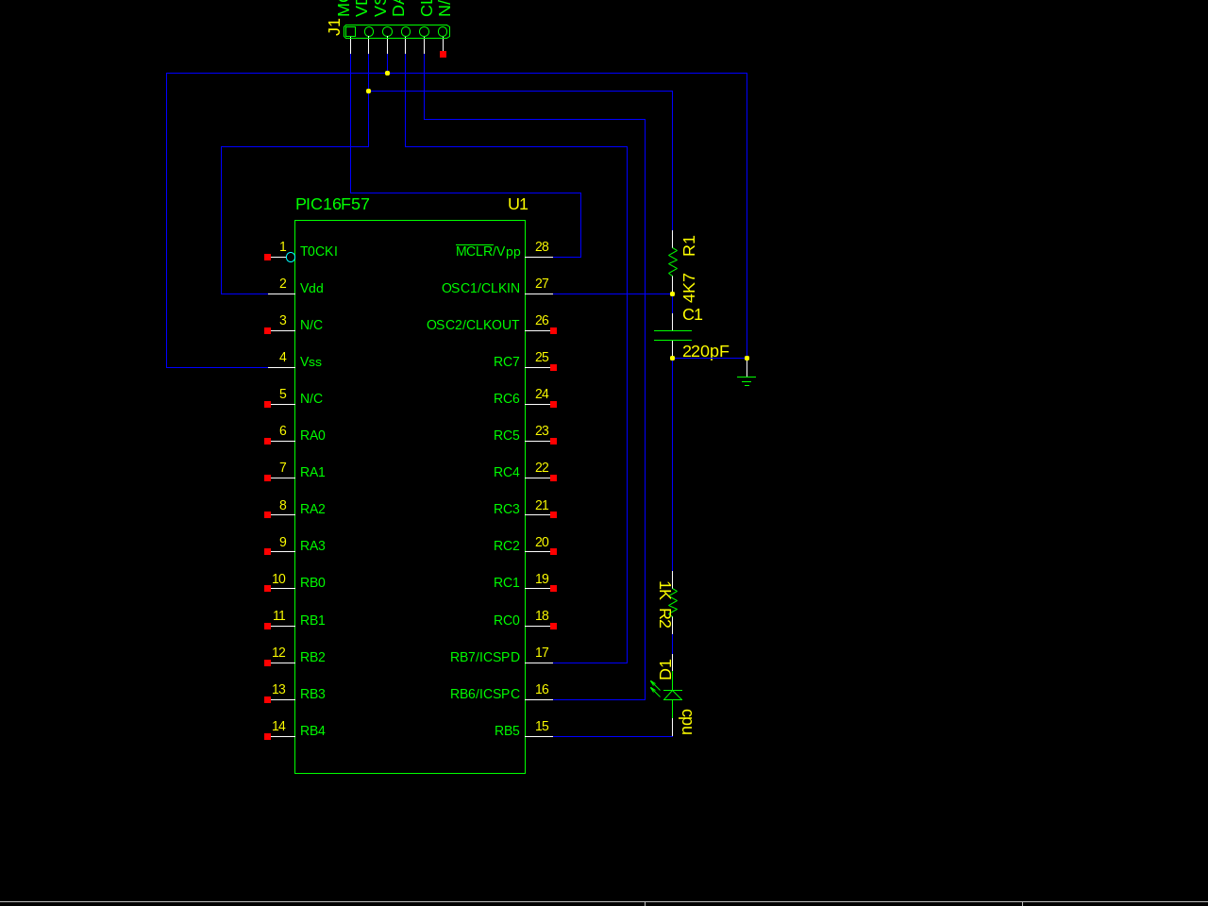Screen dimensions: 1208x906
Task: Click the 220pF value label
Action: click(705, 351)
